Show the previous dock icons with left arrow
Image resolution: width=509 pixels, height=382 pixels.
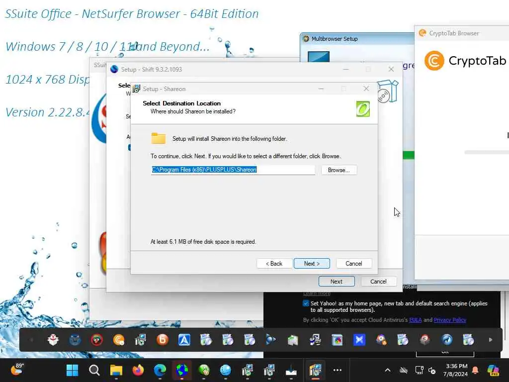pos(31,340)
